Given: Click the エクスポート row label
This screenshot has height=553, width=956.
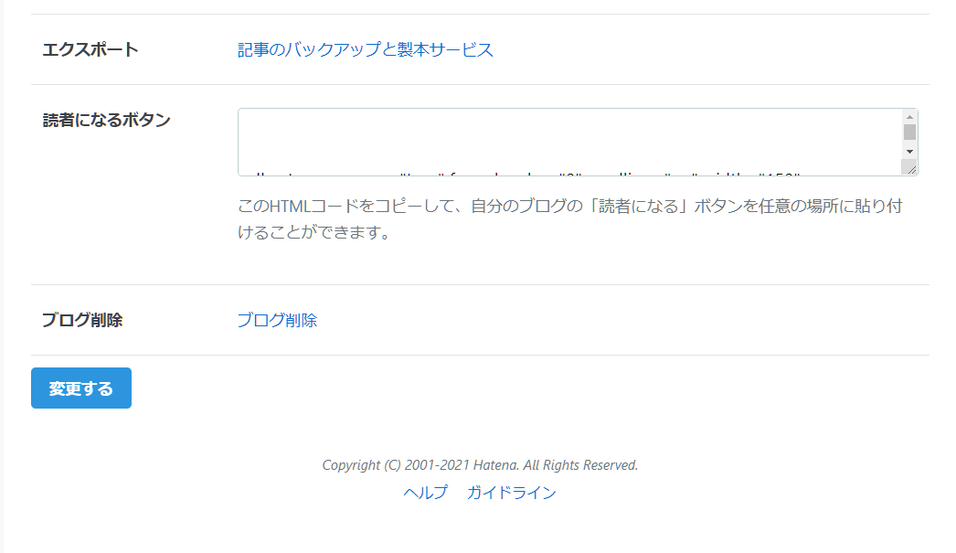Looking at the screenshot, I should point(90,49).
